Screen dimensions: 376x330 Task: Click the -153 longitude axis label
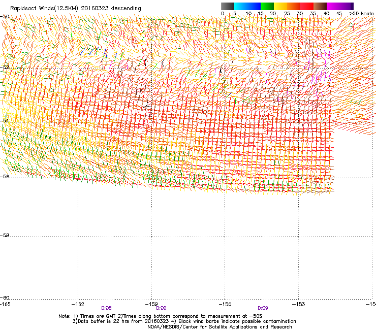299,304
